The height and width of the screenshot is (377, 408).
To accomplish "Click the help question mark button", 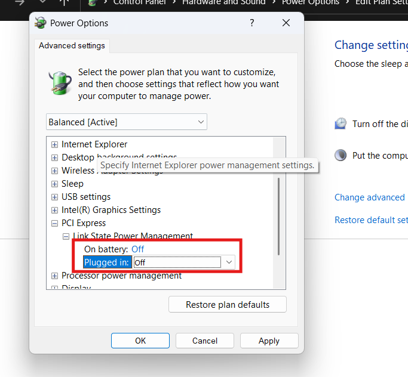I will [x=252, y=23].
